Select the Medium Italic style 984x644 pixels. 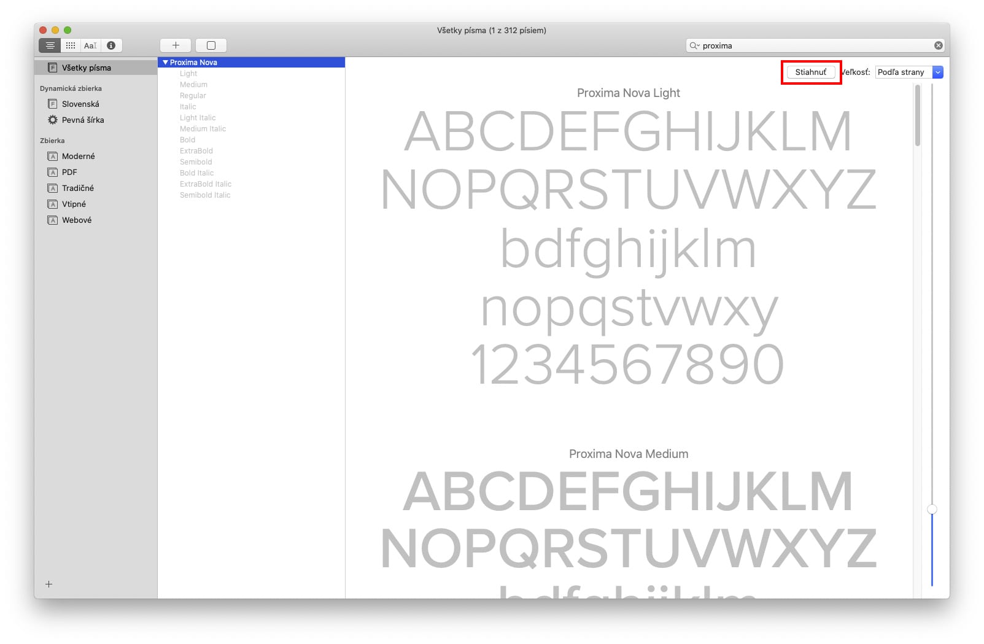[203, 129]
